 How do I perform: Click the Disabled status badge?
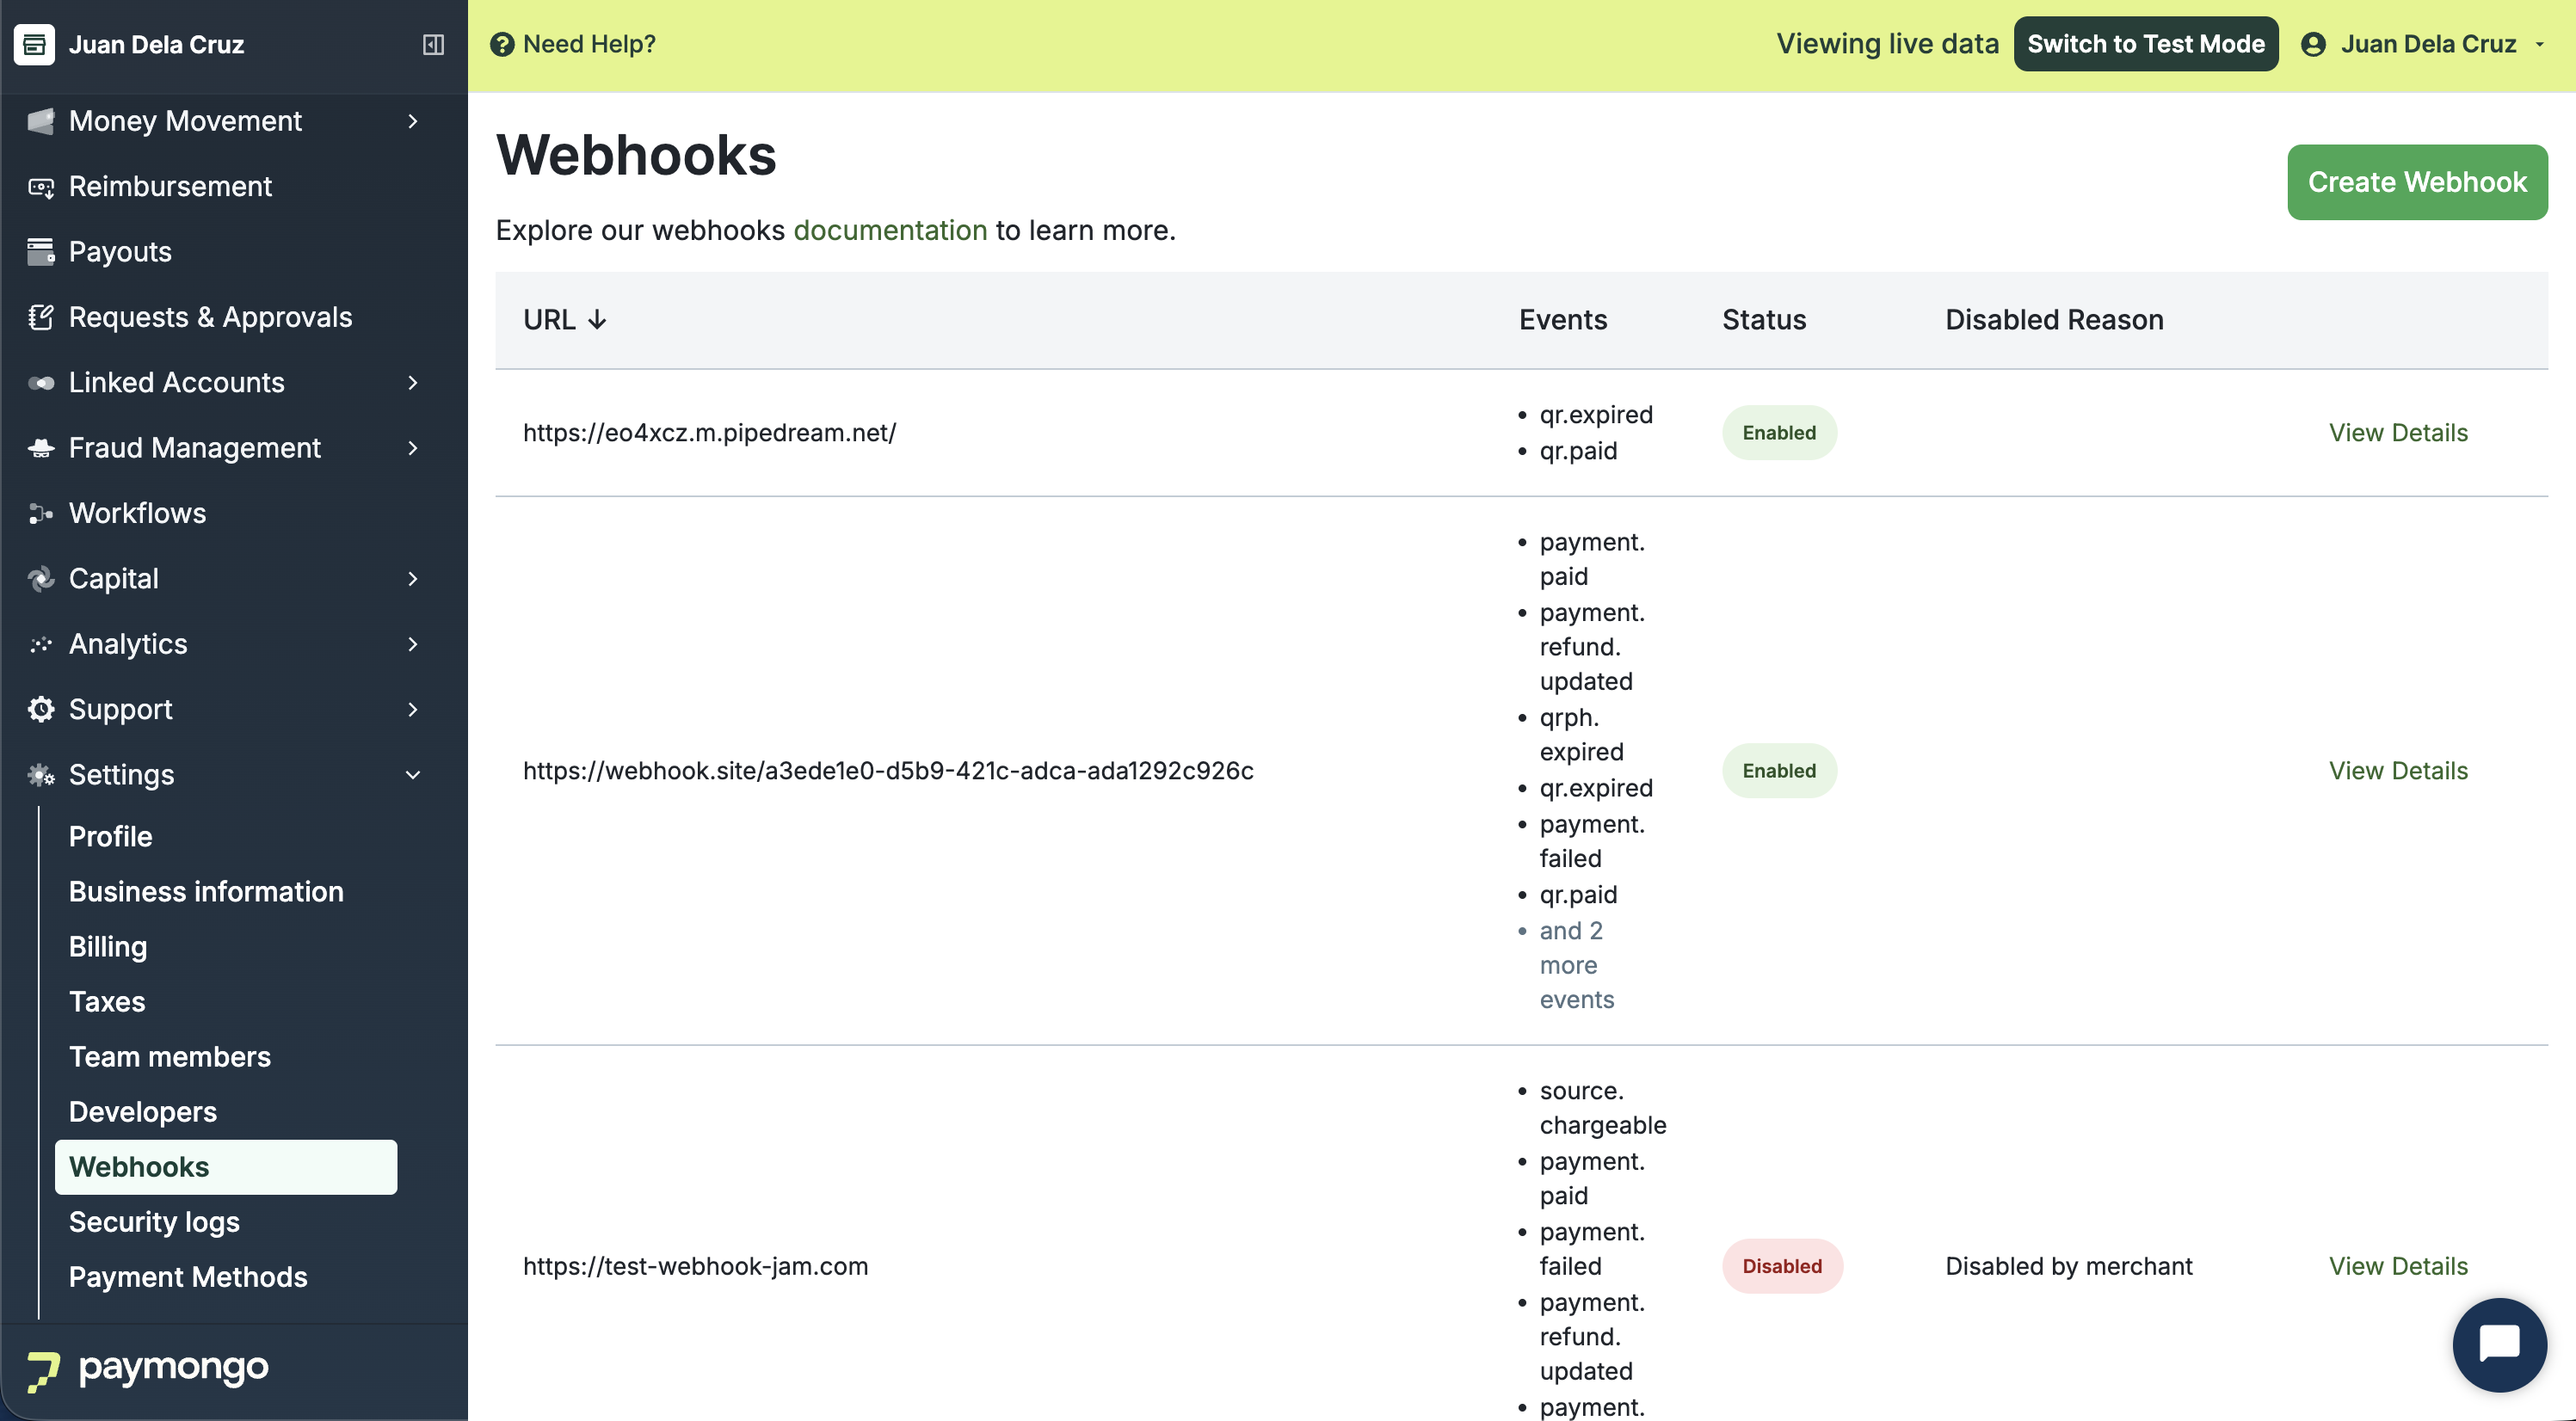[1782, 1266]
